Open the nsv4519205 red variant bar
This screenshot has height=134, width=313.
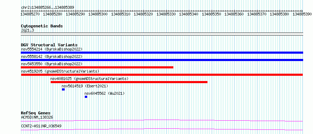coord(162,75)
